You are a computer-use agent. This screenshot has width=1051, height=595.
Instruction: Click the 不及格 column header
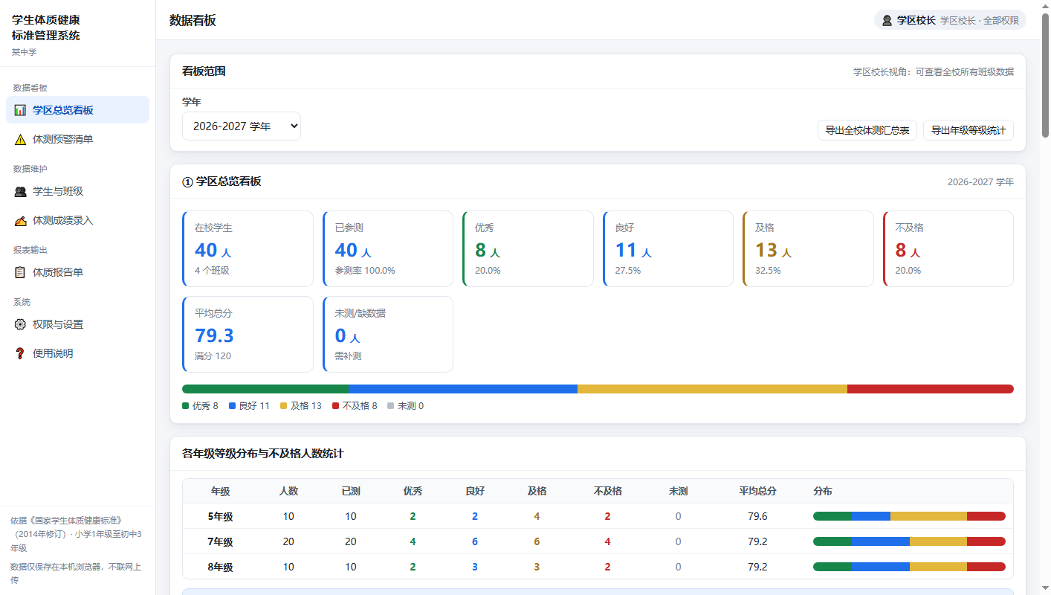[607, 491]
